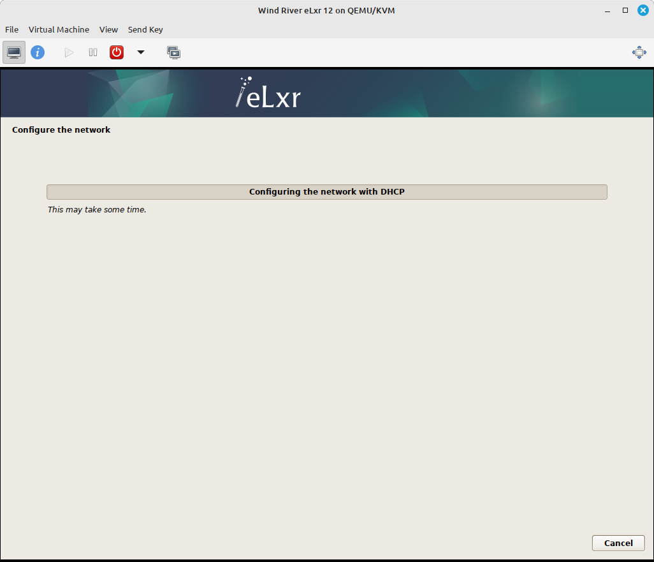Maximize the virtual machine window
Viewport: 654px width, 562px height.
pyautogui.click(x=625, y=10)
